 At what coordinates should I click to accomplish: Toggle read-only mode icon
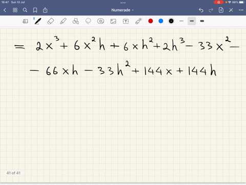point(25,21)
